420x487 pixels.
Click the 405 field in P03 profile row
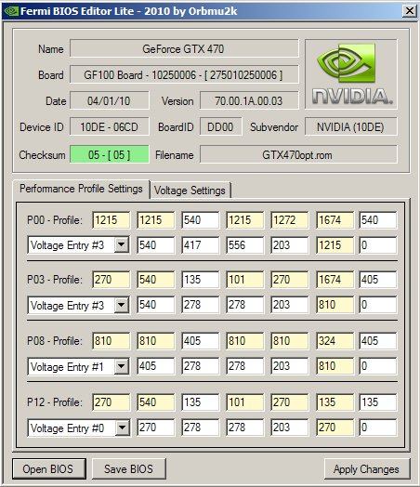pos(378,280)
